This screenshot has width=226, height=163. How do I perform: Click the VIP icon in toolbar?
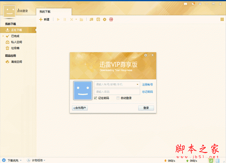coord(111,19)
